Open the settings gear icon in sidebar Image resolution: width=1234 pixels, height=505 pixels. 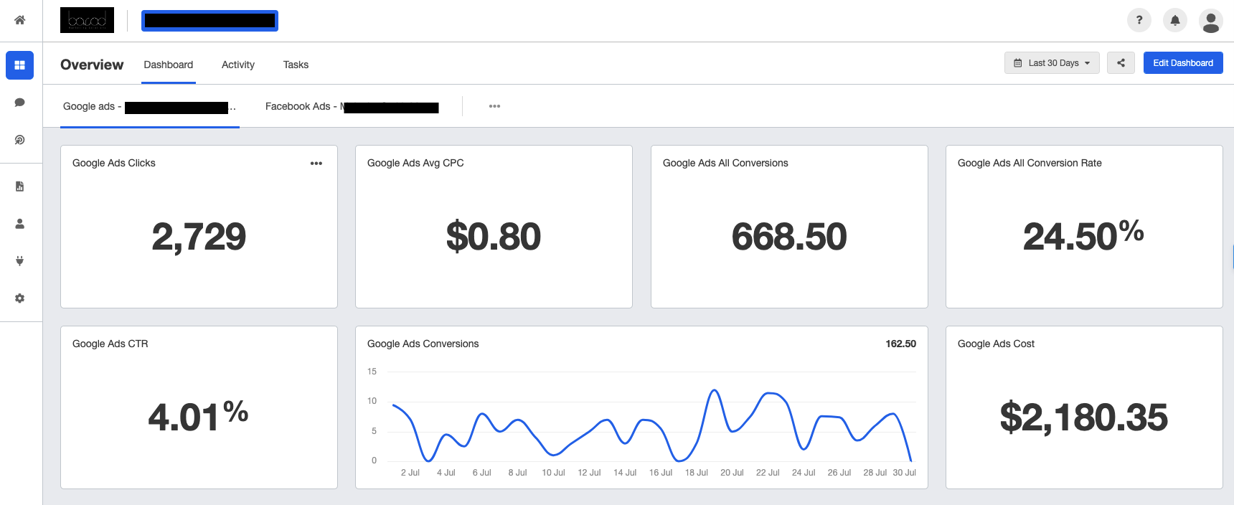pyautogui.click(x=20, y=298)
